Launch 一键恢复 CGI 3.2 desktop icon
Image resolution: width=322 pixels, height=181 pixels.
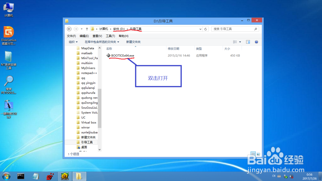(x=9, y=109)
